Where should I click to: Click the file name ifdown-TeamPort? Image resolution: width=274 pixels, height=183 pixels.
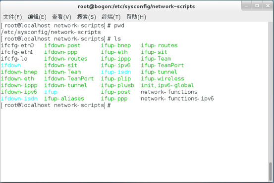(x=69, y=78)
